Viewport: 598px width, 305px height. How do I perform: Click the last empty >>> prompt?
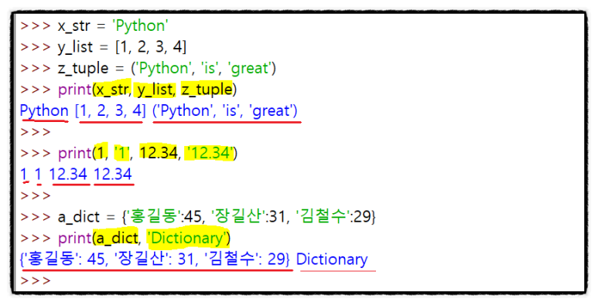click(35, 280)
